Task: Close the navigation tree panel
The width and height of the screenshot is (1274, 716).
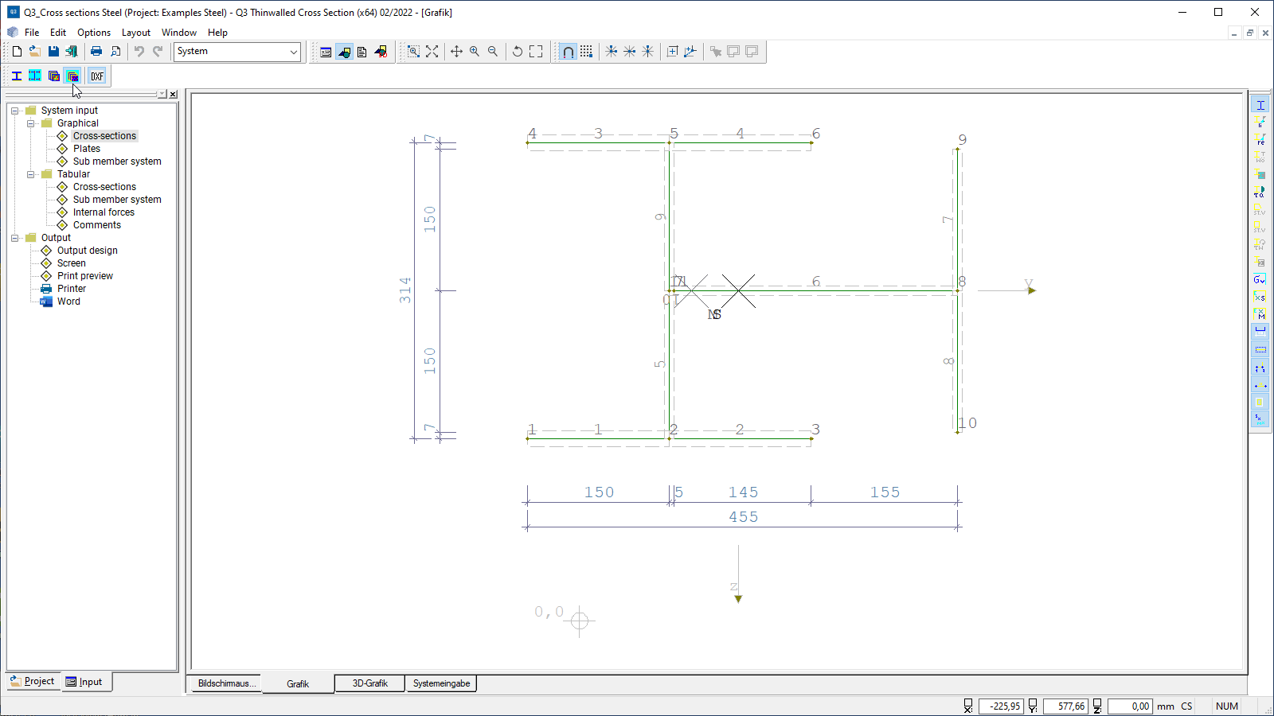Action: [173, 94]
